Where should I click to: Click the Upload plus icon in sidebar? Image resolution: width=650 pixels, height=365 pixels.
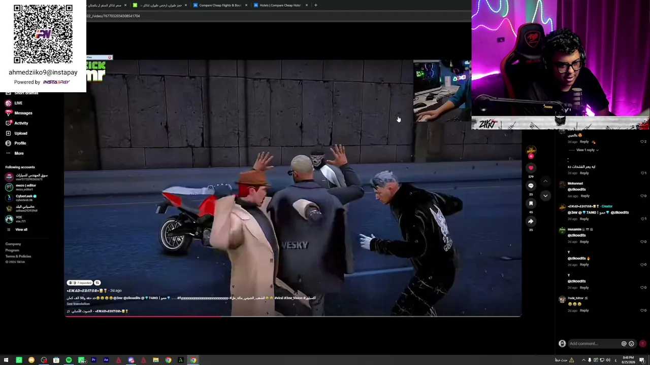[8, 133]
